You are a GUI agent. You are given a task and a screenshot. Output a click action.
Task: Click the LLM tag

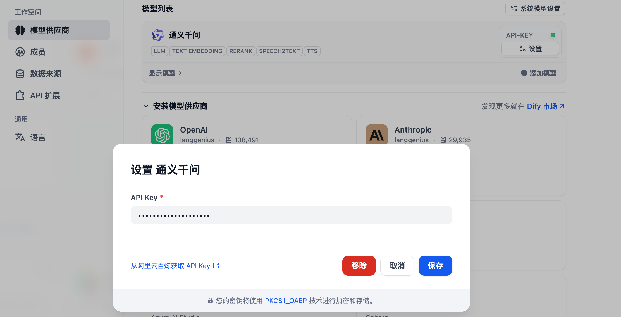(159, 51)
